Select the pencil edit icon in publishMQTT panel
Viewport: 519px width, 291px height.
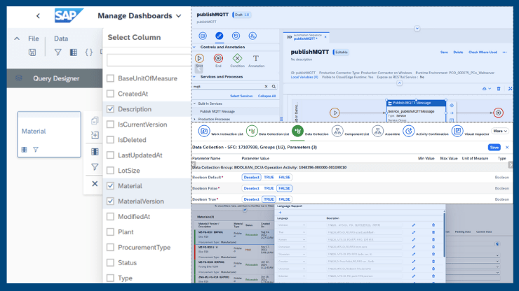[x=219, y=36]
